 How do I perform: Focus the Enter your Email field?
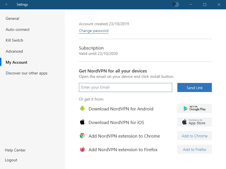[126, 87]
